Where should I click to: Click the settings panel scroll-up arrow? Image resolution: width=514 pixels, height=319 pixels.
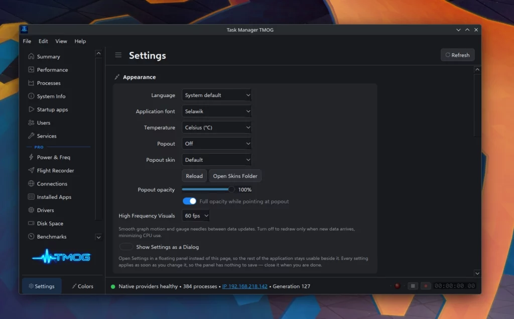[477, 69]
